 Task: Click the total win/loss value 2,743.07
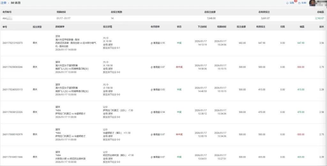[x=319, y=19]
